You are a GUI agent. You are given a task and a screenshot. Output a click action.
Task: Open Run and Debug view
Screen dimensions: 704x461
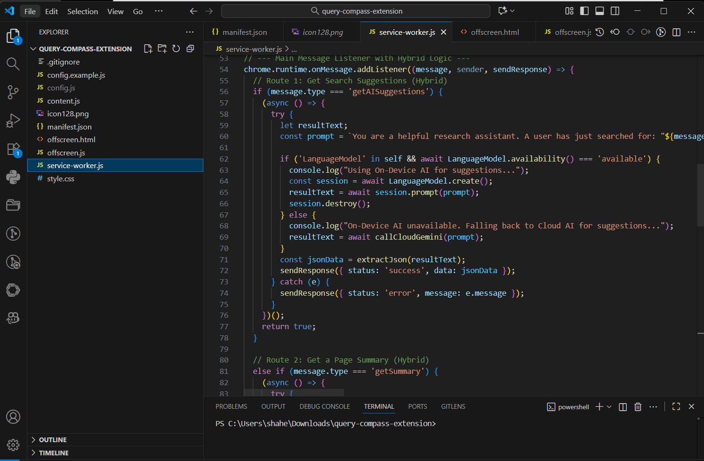tap(13, 121)
